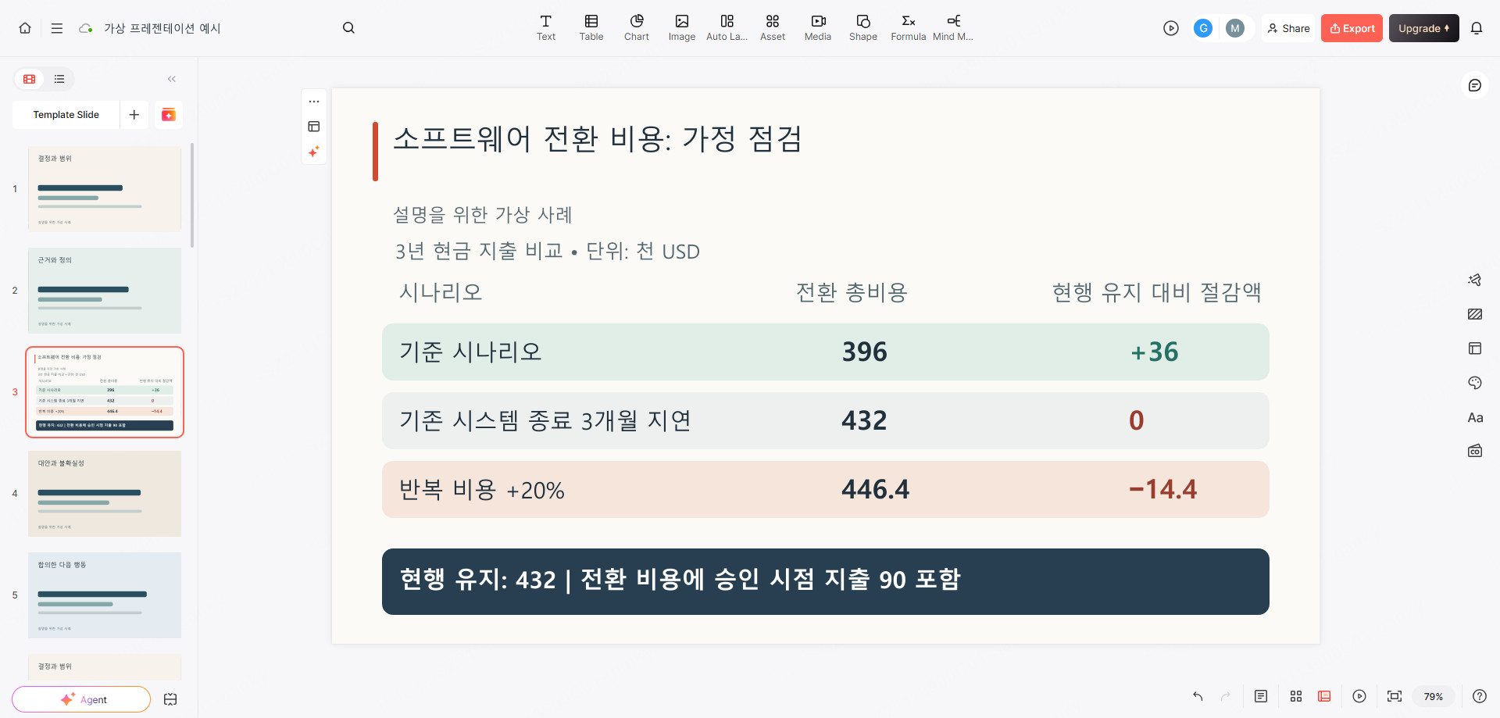Click the Agent button
Viewport: 1500px width, 718px height.
pyautogui.click(x=81, y=699)
